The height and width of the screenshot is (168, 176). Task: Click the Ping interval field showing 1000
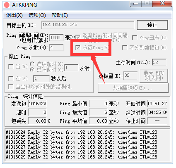56,38
